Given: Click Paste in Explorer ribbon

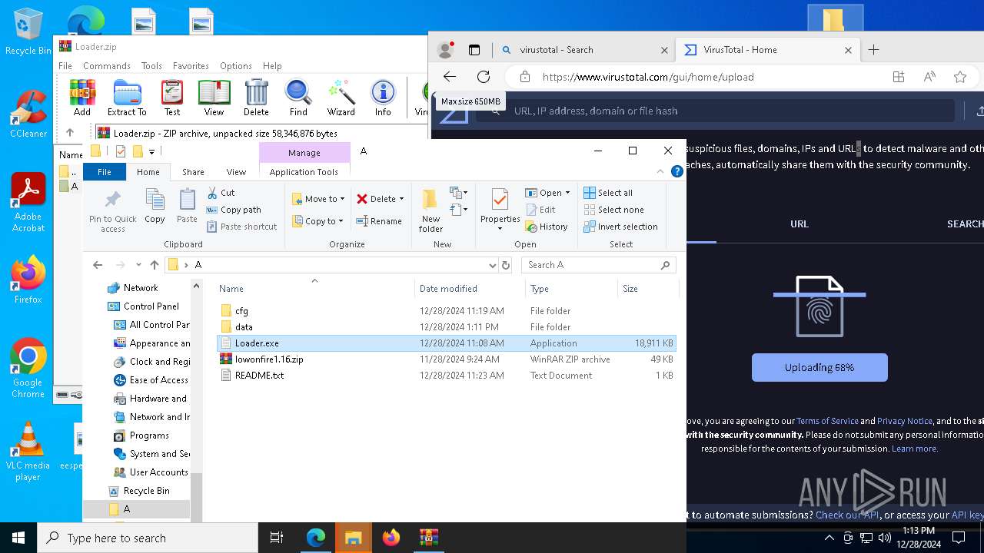Looking at the screenshot, I should tap(187, 206).
